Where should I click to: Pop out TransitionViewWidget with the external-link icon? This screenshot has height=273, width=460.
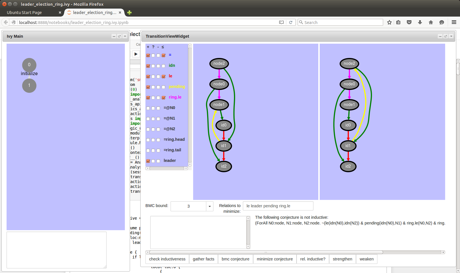pos(446,36)
